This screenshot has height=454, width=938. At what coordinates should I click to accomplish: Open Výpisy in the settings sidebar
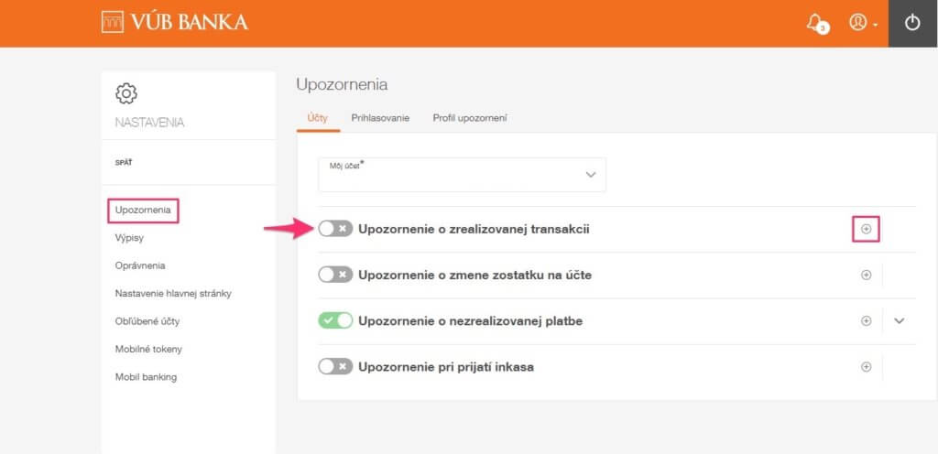(129, 238)
